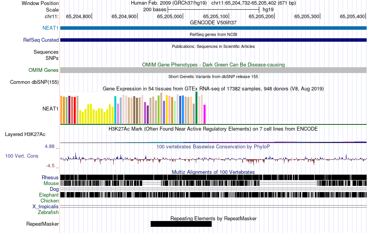Click the black RepeatMasker element block
This screenshot has height=233, width=367.
181,224
